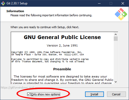Open the https://gitforwindows.org/ link
This screenshot has width=129, height=100.
17,88
